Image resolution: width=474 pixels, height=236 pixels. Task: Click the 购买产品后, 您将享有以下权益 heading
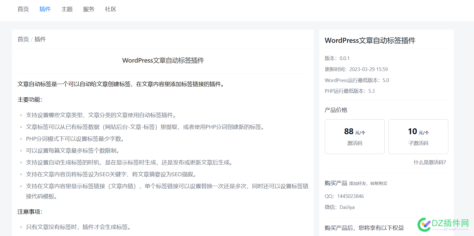coord(364,228)
